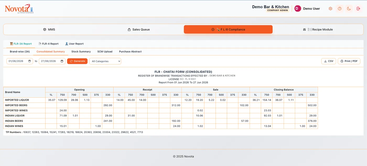Screen dimensions: 367x166
Task: Open the Sales Queue tab
Action: 139,30
